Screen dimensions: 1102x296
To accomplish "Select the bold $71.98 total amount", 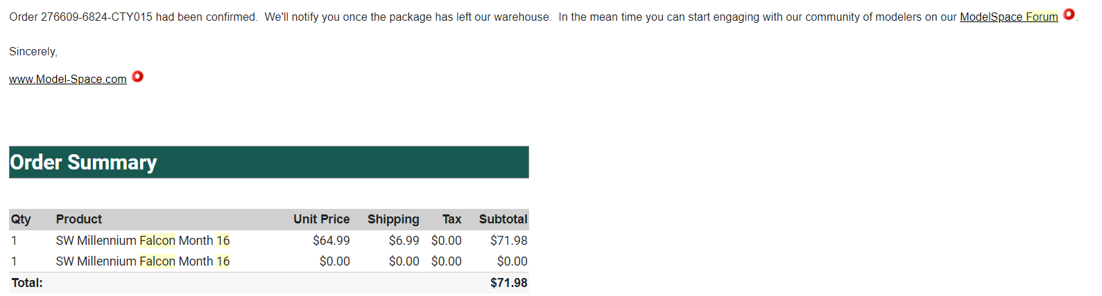I will click(508, 283).
